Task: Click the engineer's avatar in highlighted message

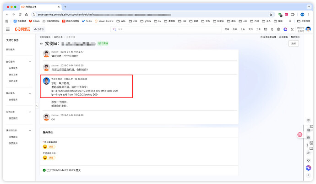Action: pos(46,81)
